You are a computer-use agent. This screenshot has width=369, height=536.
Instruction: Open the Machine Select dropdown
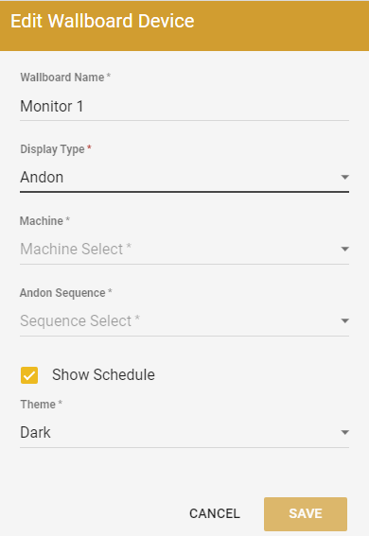point(184,250)
